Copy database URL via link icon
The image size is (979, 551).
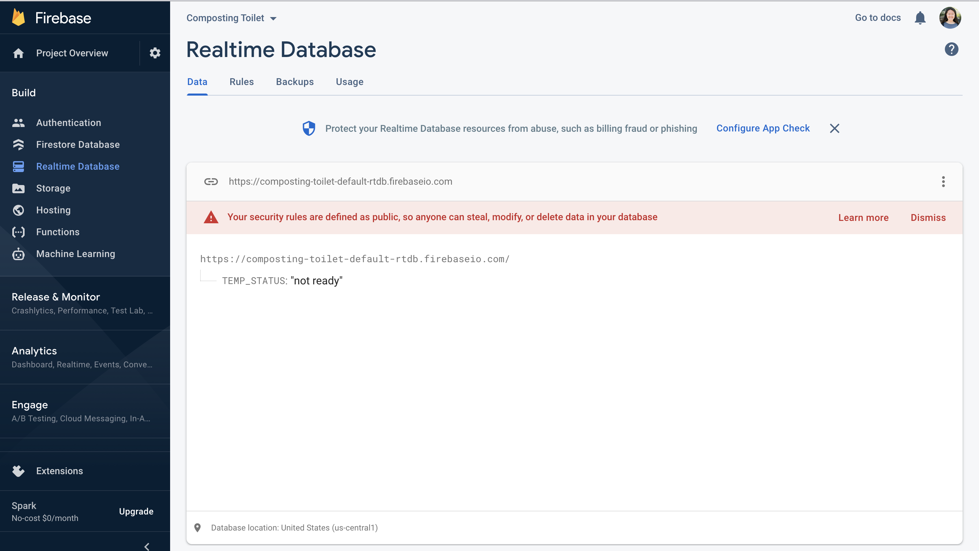[211, 182]
